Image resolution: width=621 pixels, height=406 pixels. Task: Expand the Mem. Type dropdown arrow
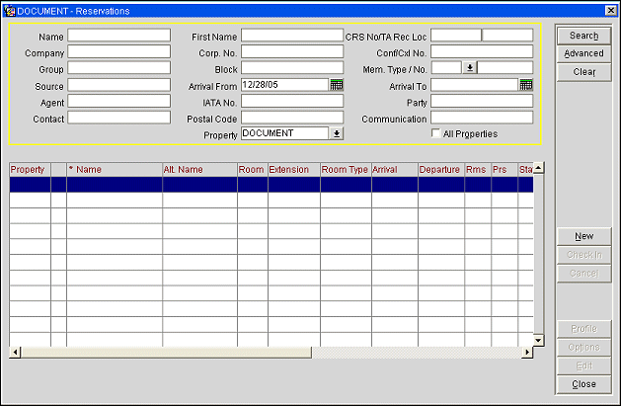coord(470,68)
